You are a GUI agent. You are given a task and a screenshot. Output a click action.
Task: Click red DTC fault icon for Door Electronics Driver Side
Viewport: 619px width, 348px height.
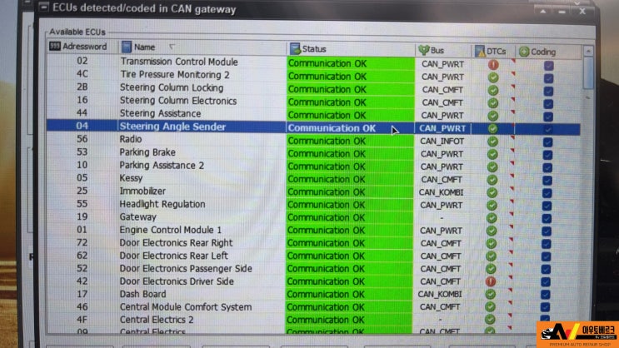(x=491, y=281)
